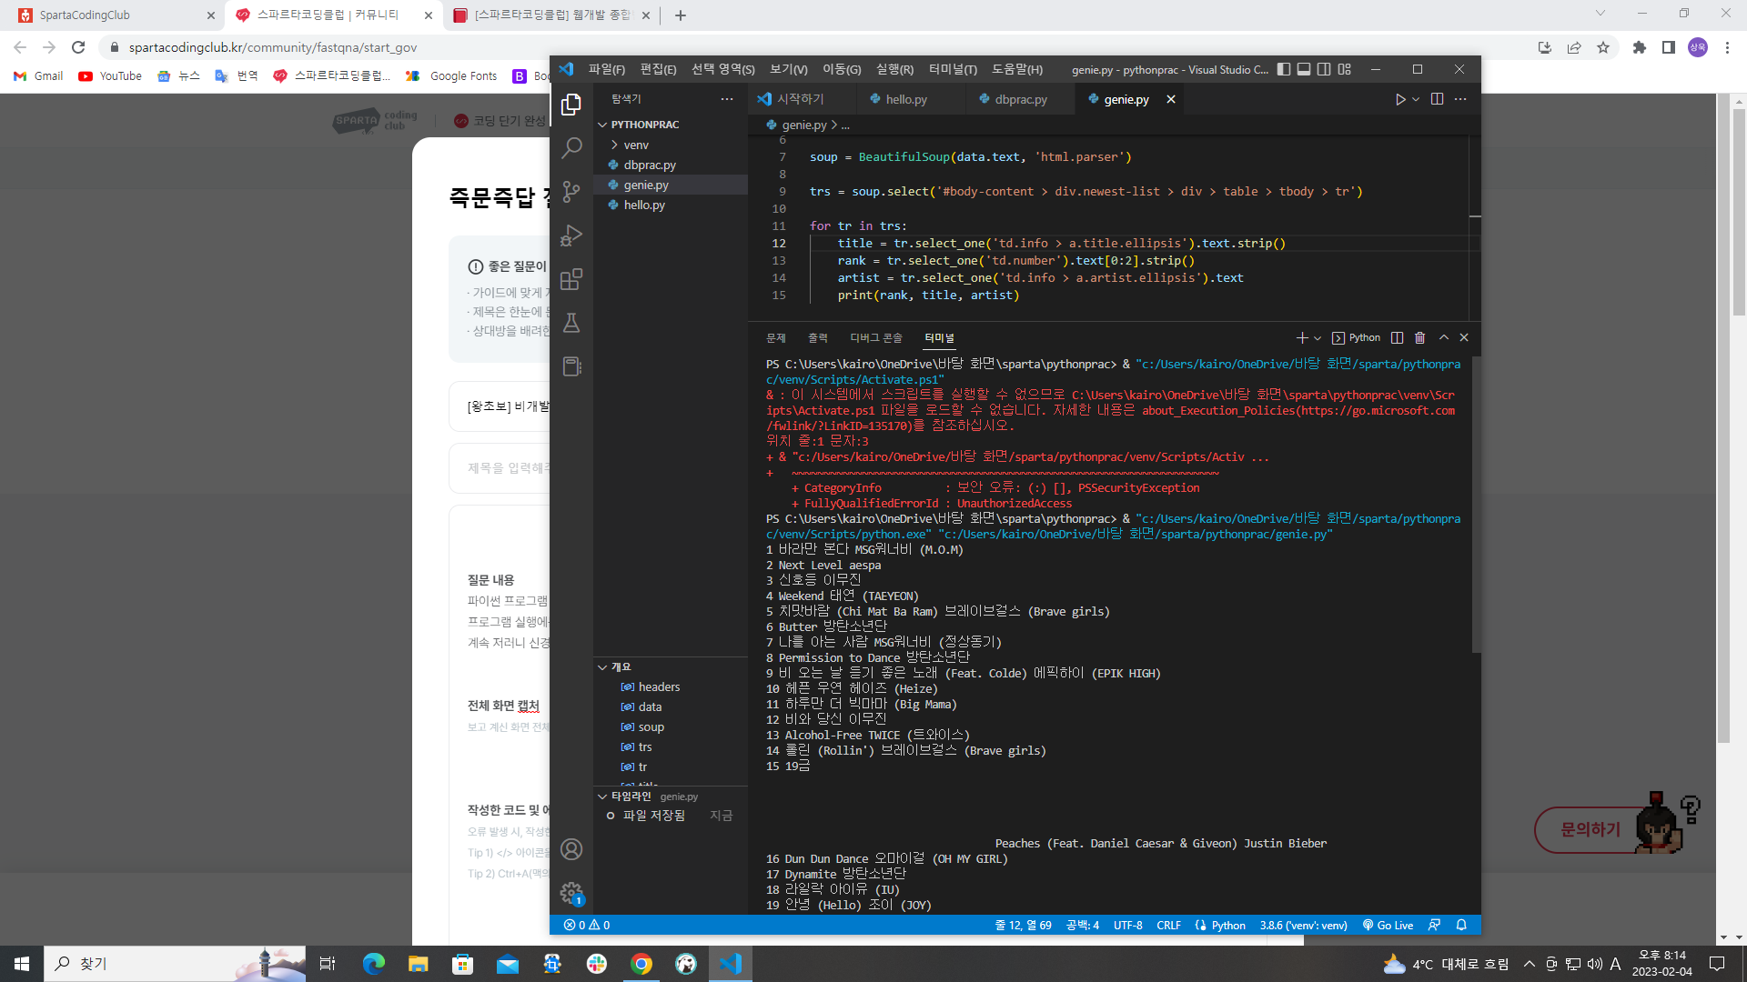The image size is (1747, 982).
Task: Open the editor's more actions menu
Action: click(x=1460, y=99)
